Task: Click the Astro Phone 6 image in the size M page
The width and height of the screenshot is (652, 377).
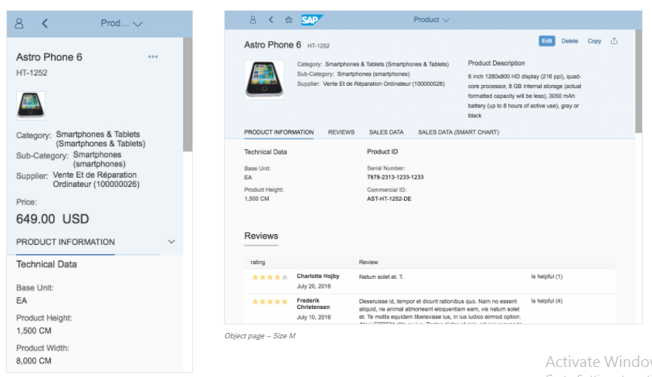Action: 264,80
